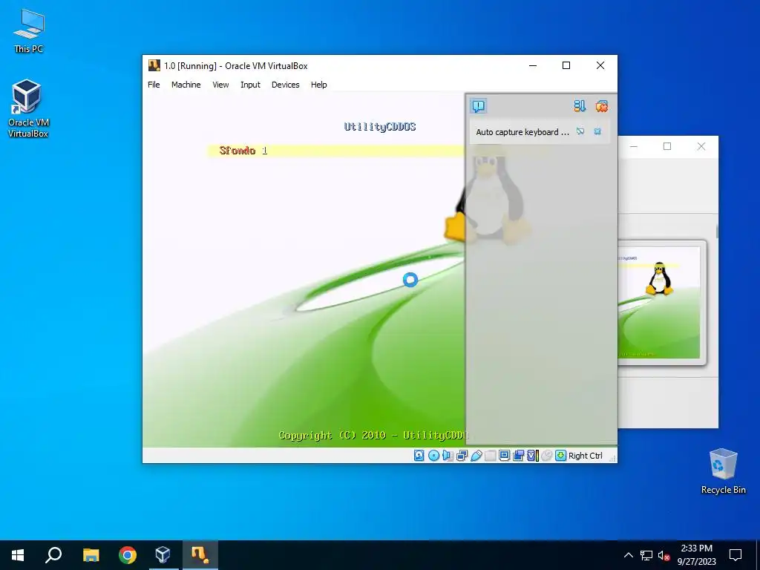Click the USB devices status icon

[x=476, y=456]
